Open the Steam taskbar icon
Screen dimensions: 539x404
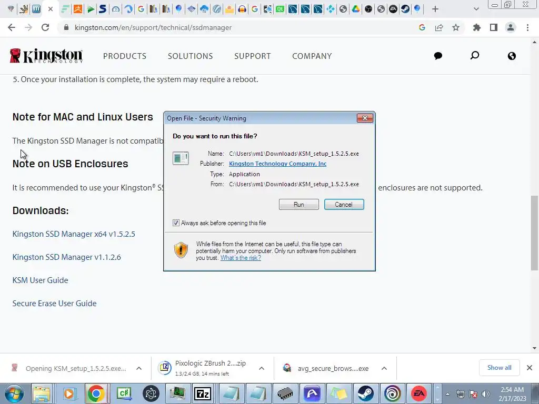click(365, 393)
